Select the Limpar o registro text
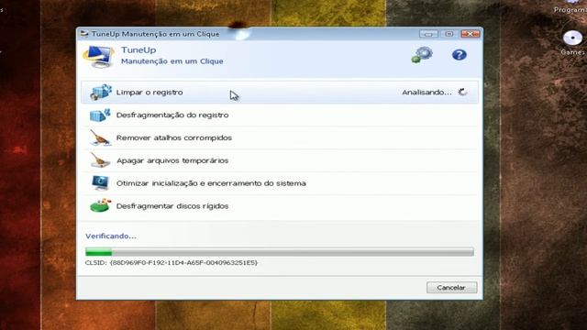The image size is (587, 330). pos(150,93)
